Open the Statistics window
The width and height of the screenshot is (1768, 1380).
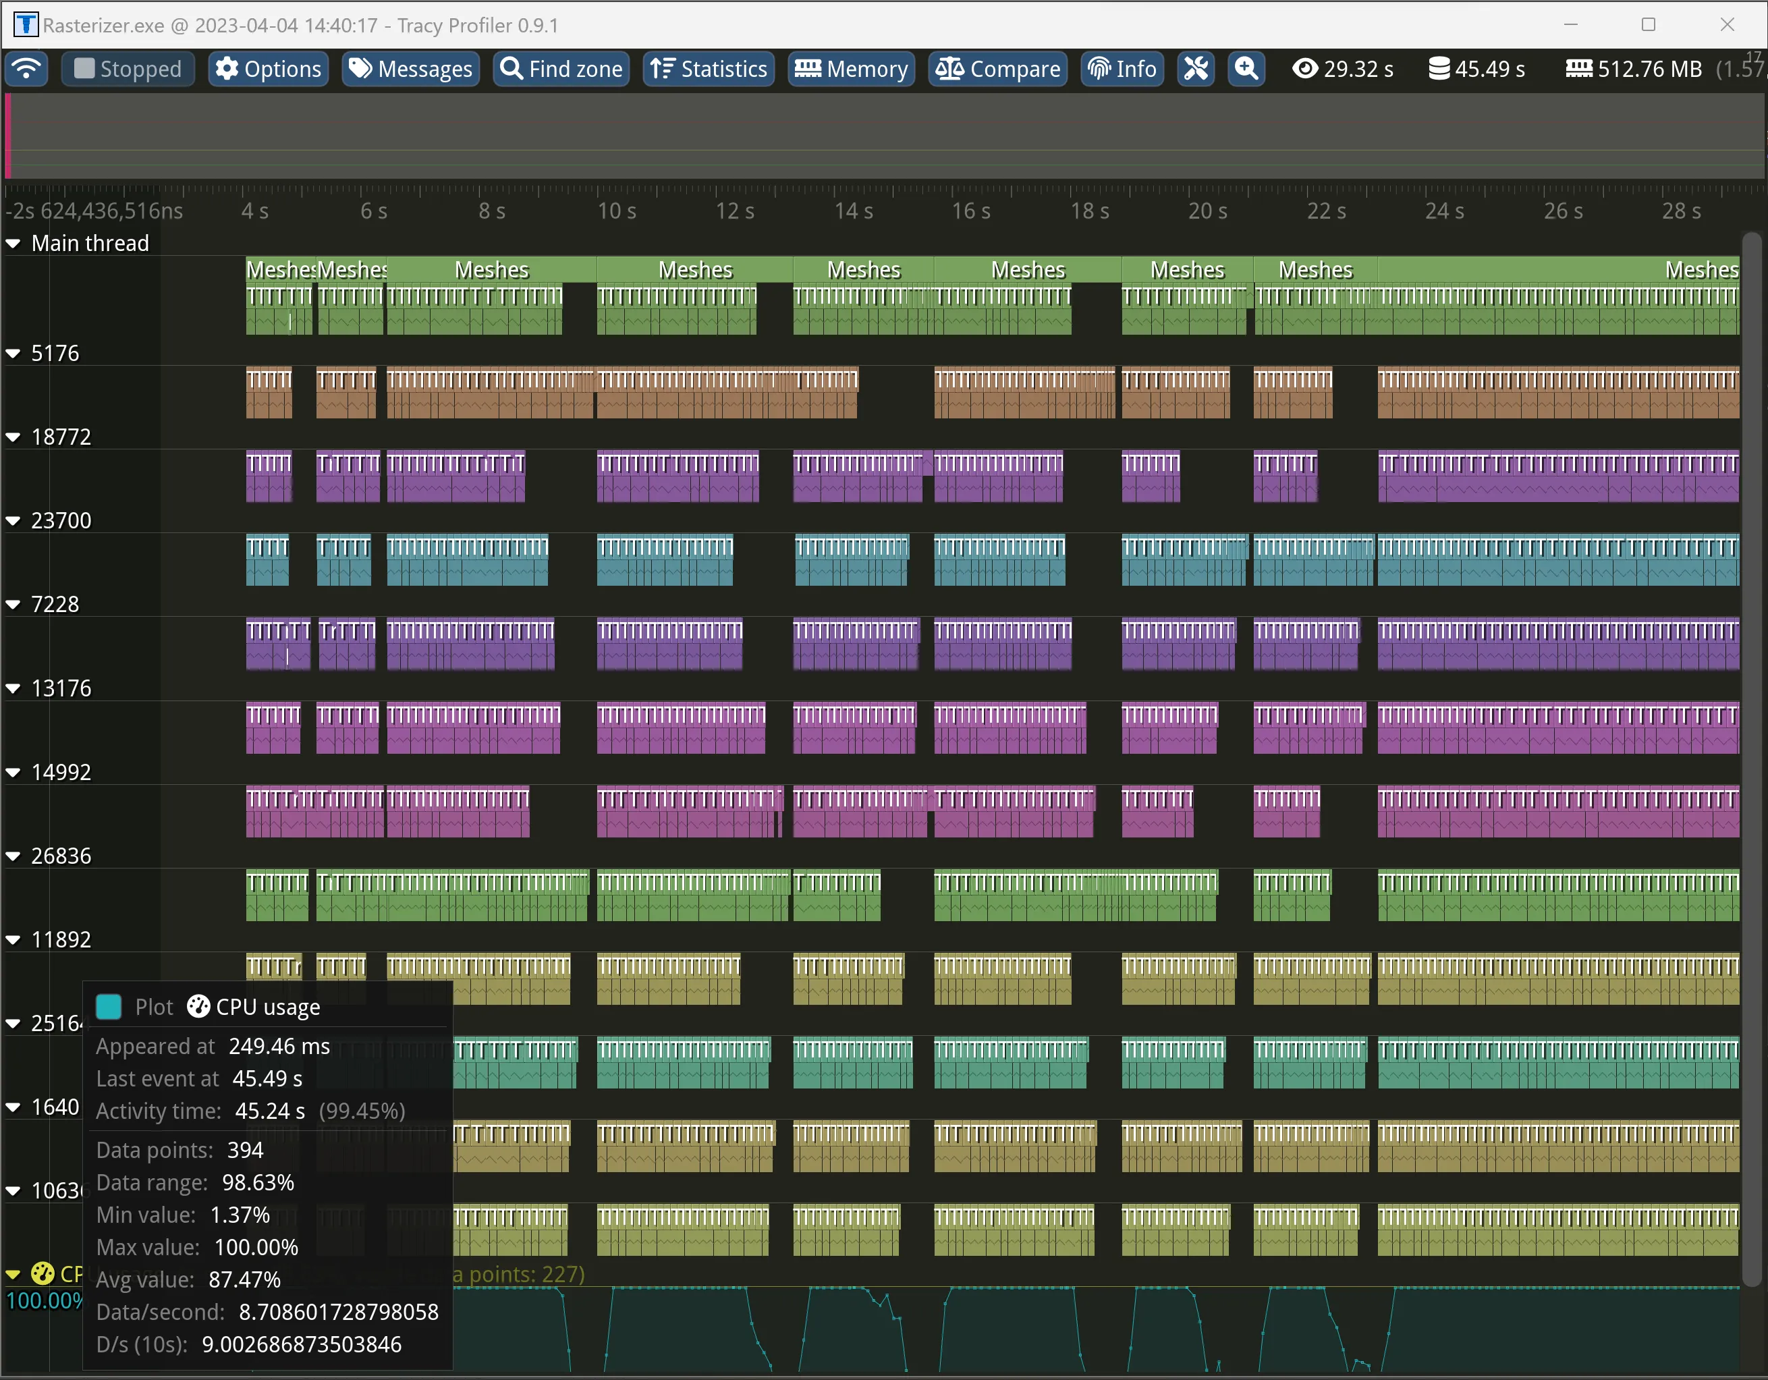[709, 69]
